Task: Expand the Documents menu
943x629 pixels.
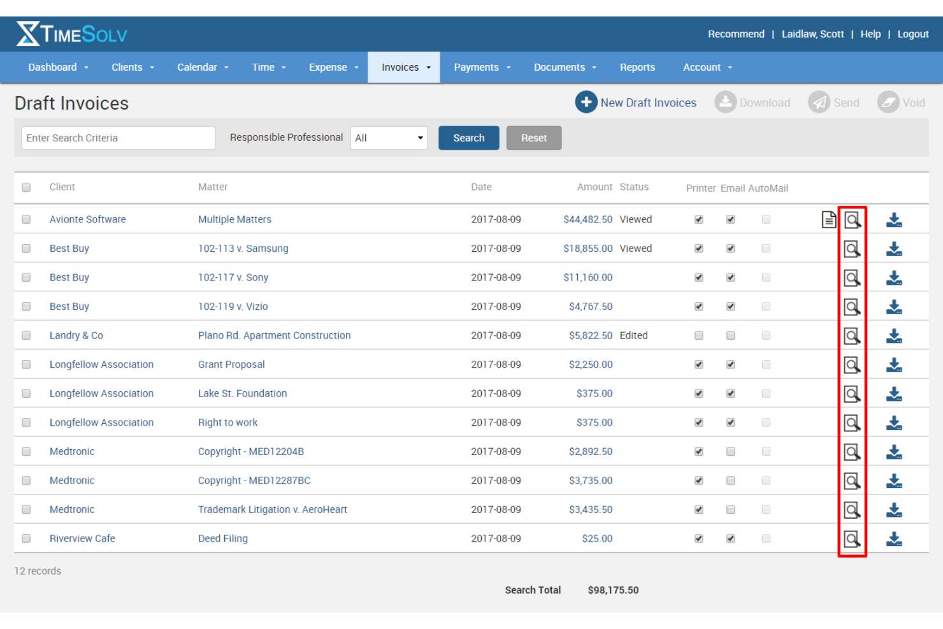Action: coord(565,67)
